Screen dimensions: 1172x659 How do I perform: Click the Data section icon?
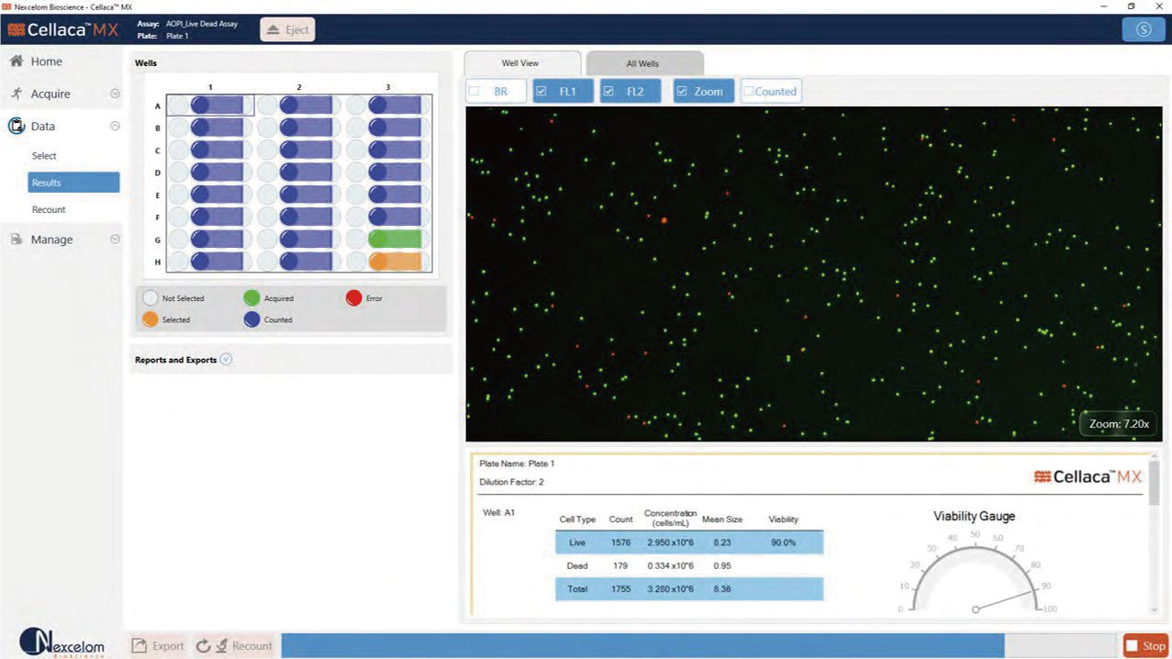[x=16, y=127]
